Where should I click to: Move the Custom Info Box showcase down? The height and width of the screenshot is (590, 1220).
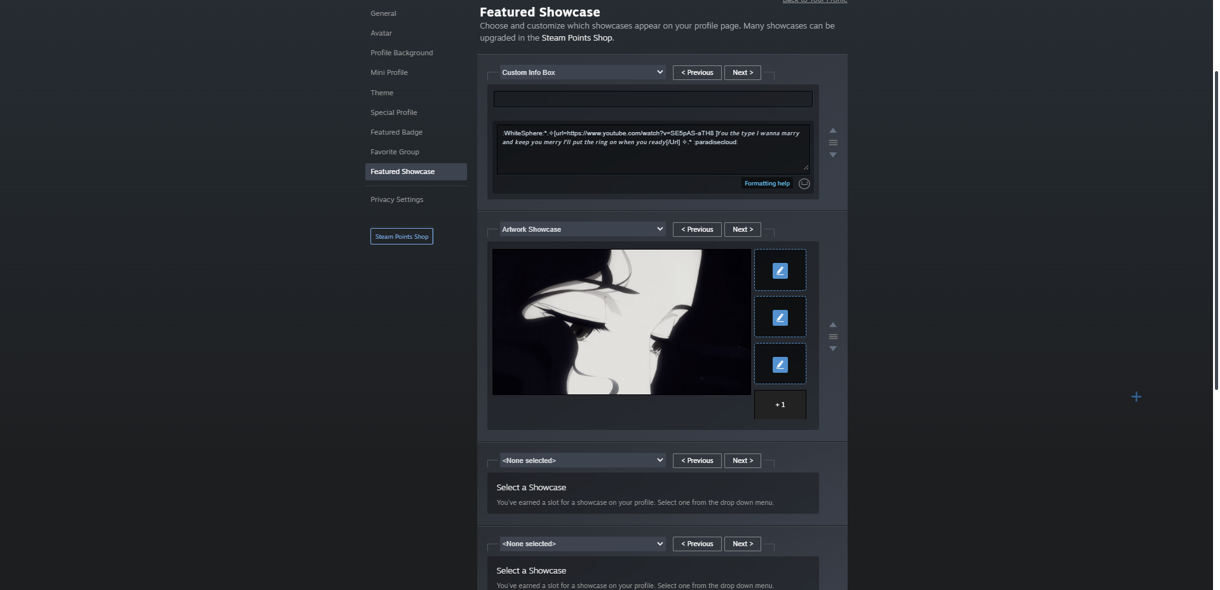pos(833,155)
